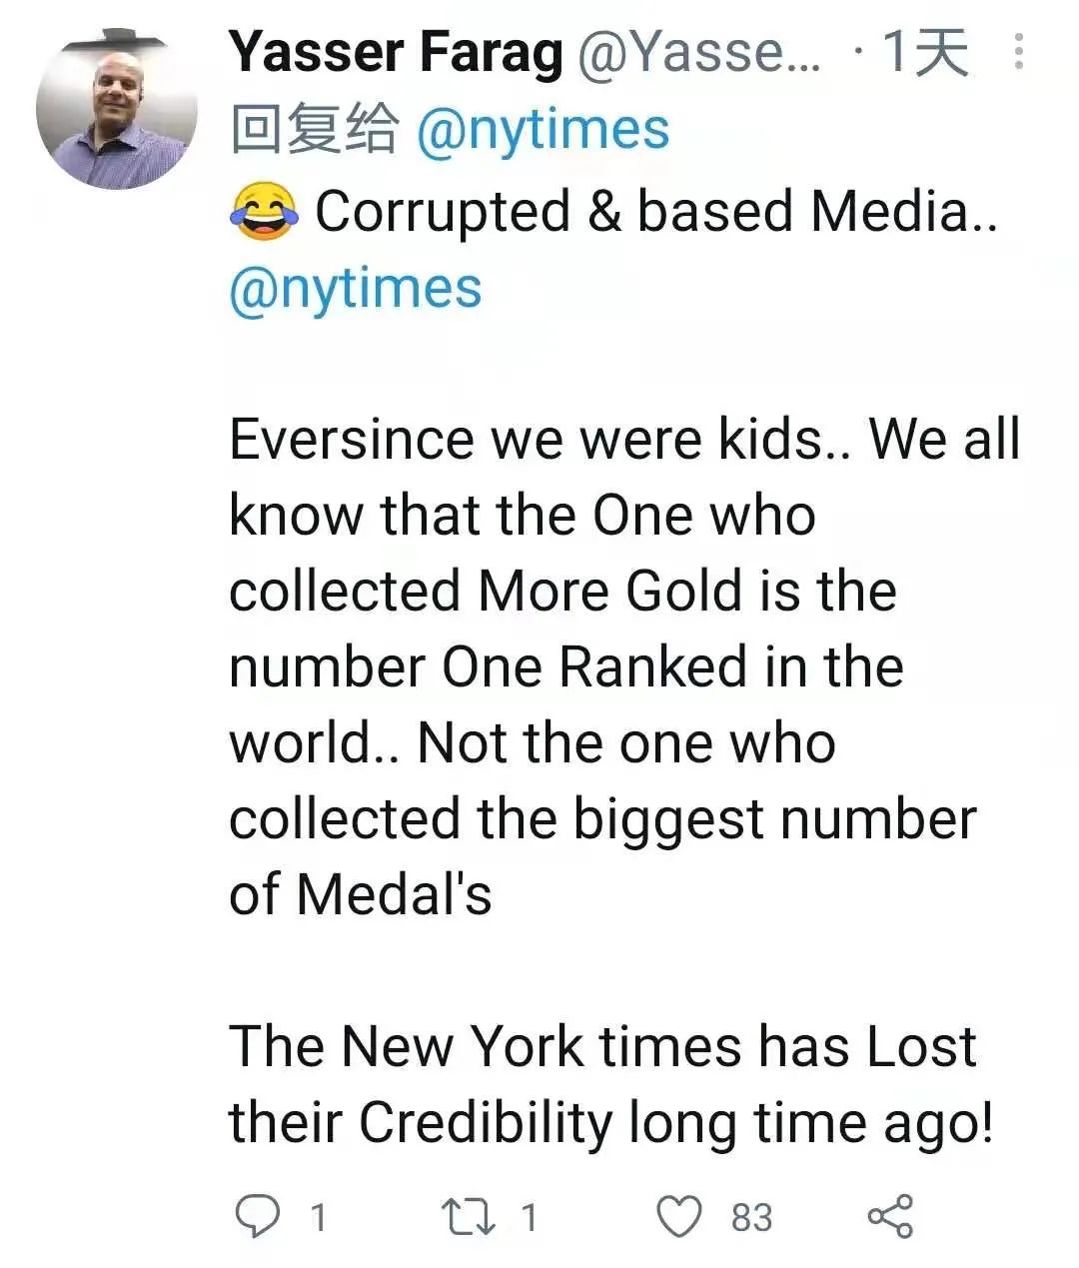Open the truncated @Yasse... handle
Screen dimensions: 1079x1268
pyautogui.click(x=698, y=52)
